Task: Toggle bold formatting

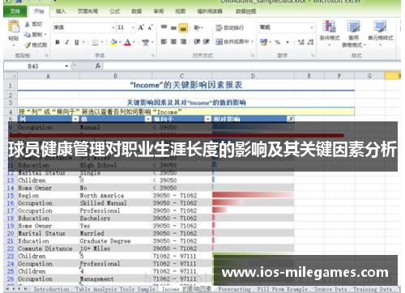Action: pos(58,42)
